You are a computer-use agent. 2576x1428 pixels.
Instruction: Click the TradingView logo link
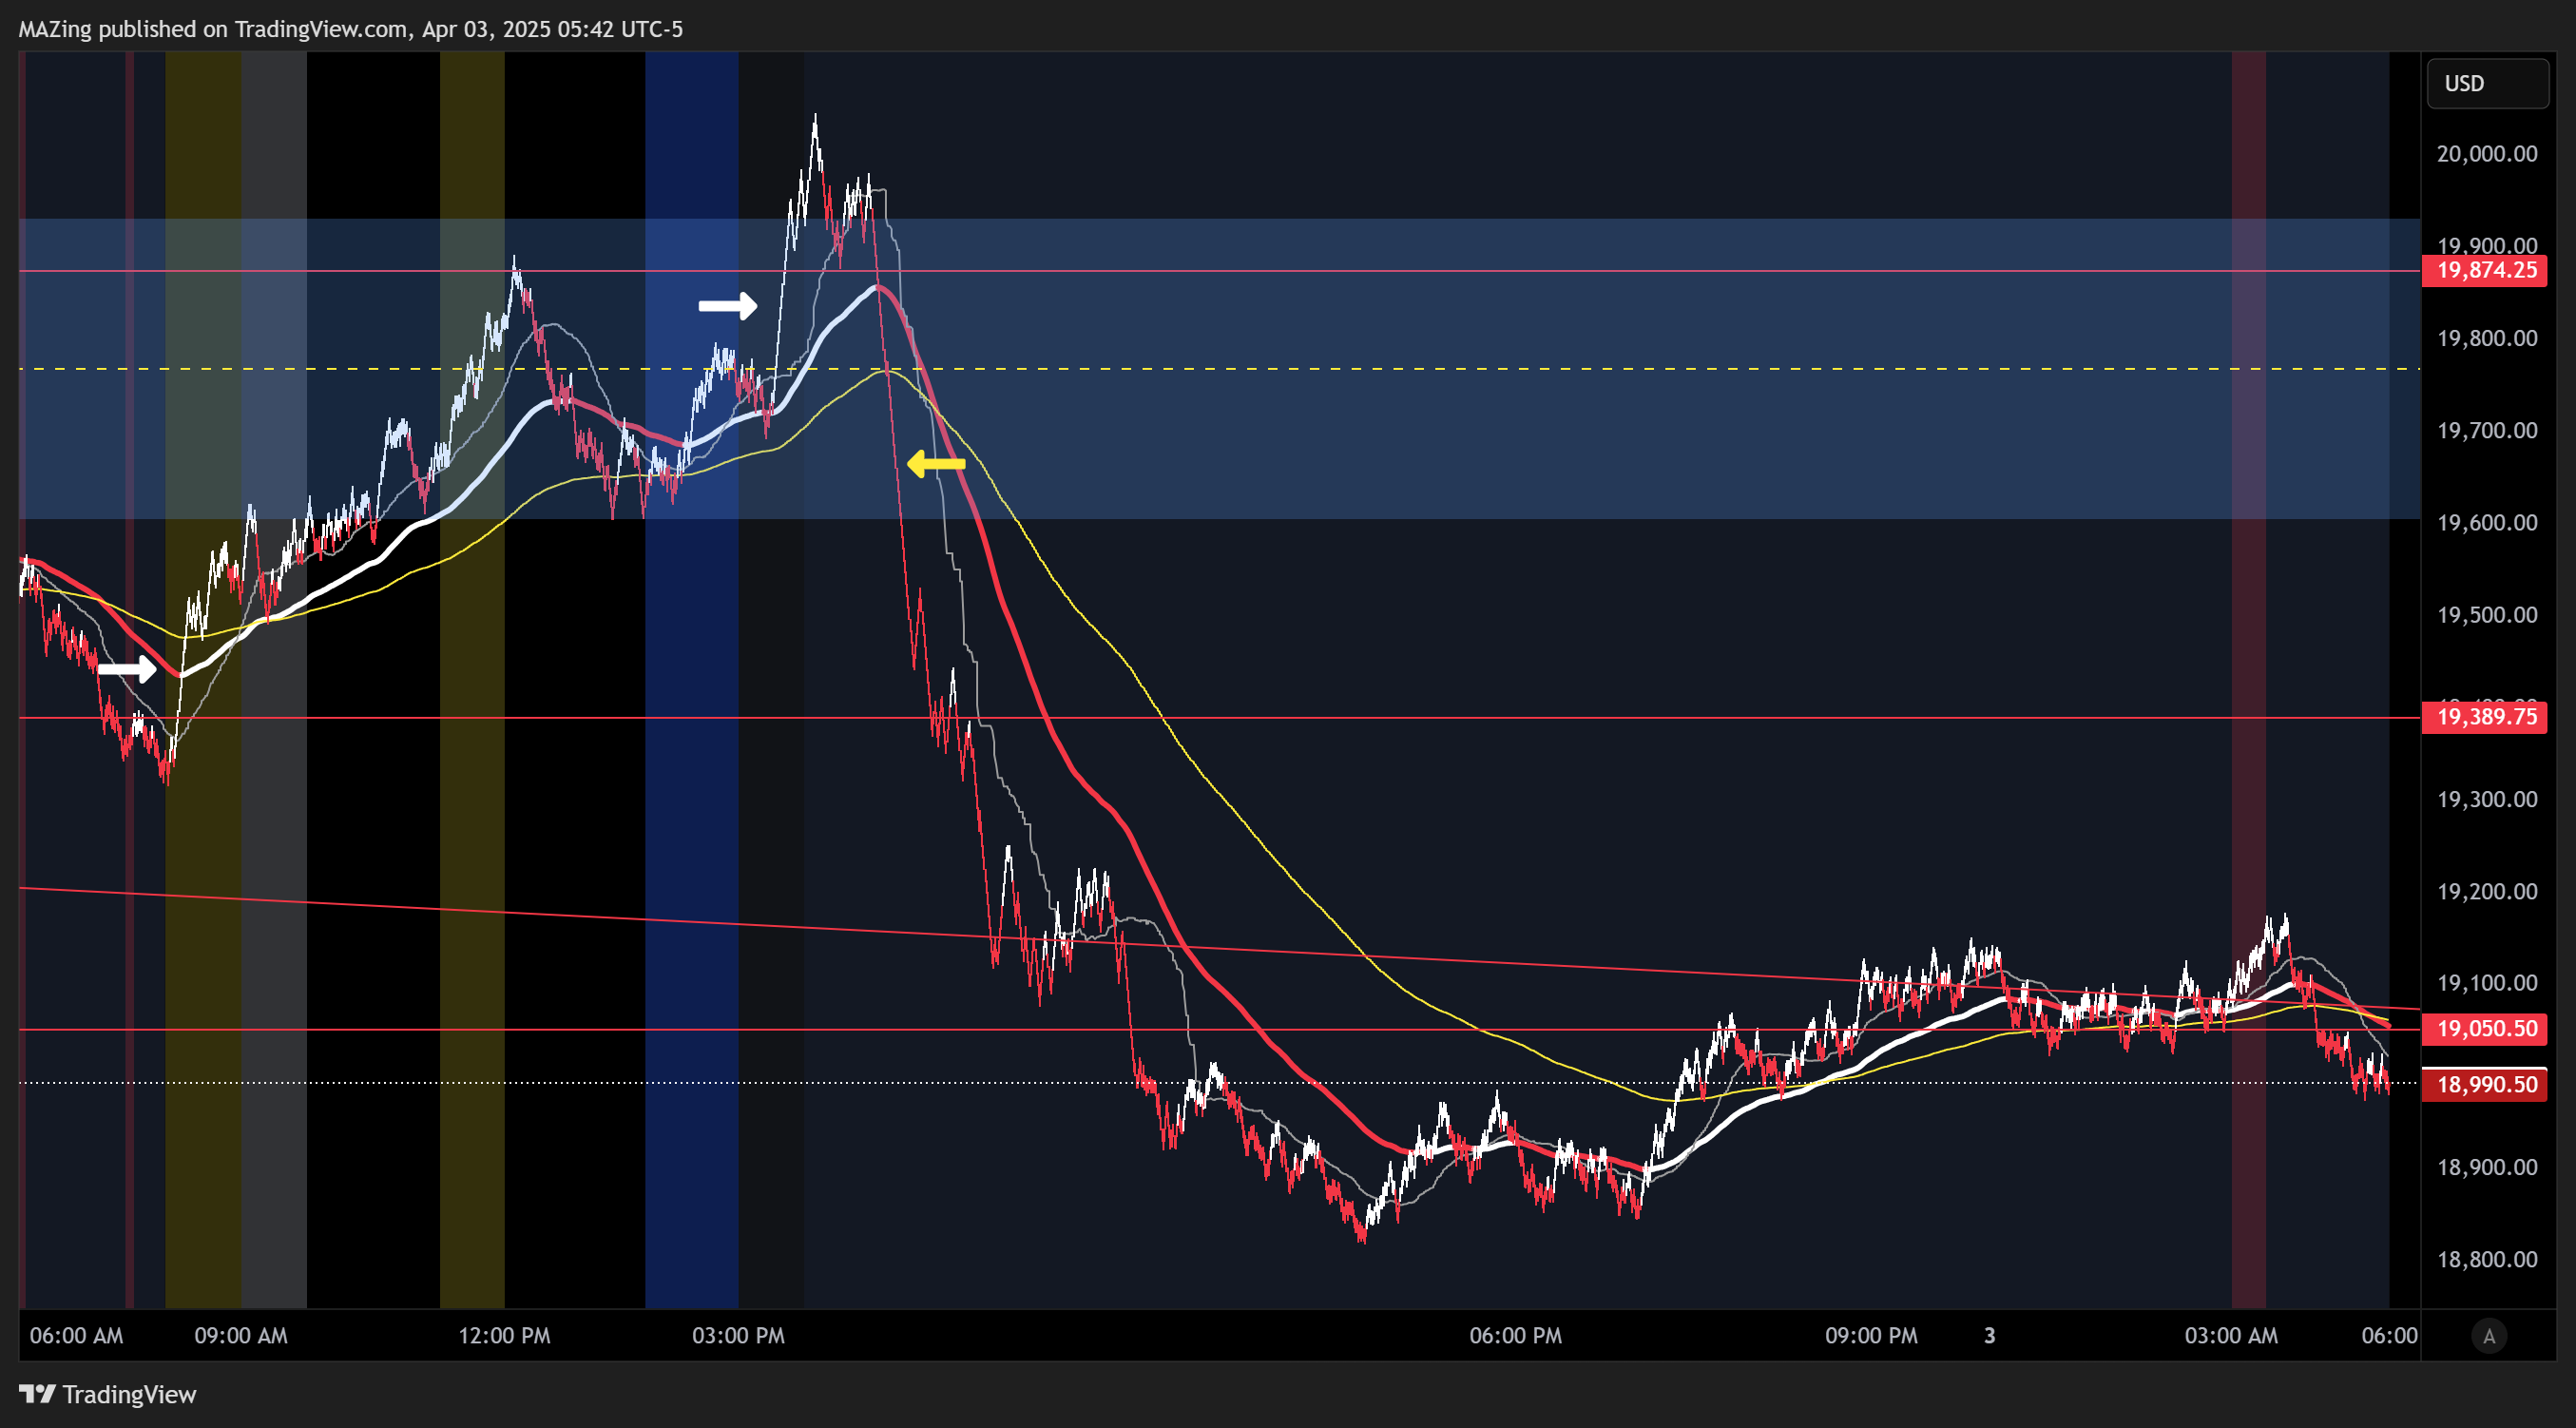[108, 1394]
